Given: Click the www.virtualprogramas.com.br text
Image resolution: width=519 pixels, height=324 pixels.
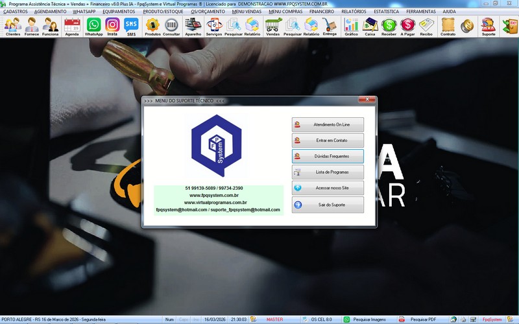Looking at the screenshot, I should [x=215, y=203].
